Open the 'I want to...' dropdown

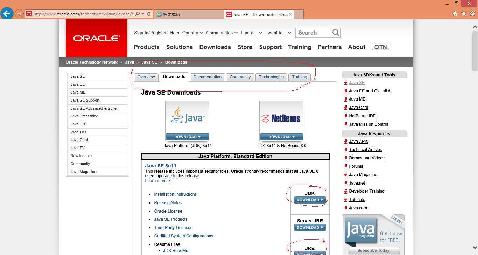(278, 33)
